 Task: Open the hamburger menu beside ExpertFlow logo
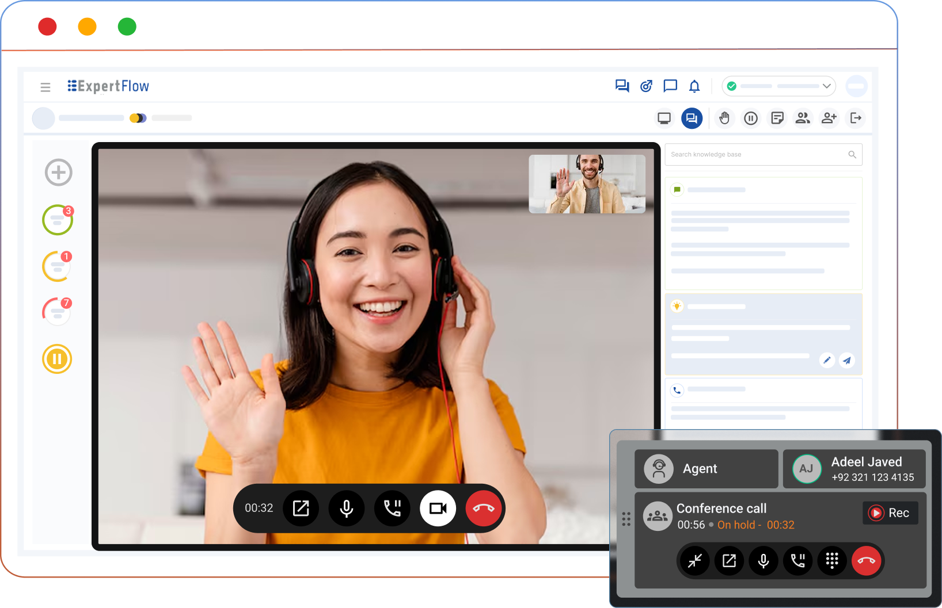click(x=45, y=87)
